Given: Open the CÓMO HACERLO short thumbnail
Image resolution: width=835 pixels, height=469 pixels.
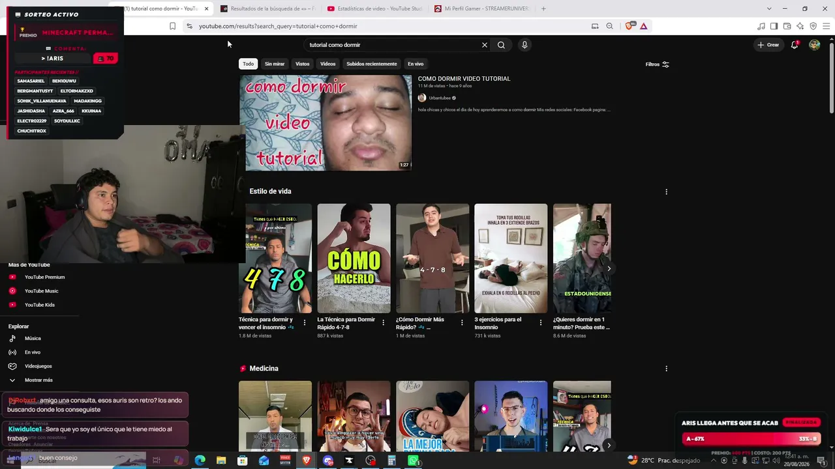Looking at the screenshot, I should [354, 258].
